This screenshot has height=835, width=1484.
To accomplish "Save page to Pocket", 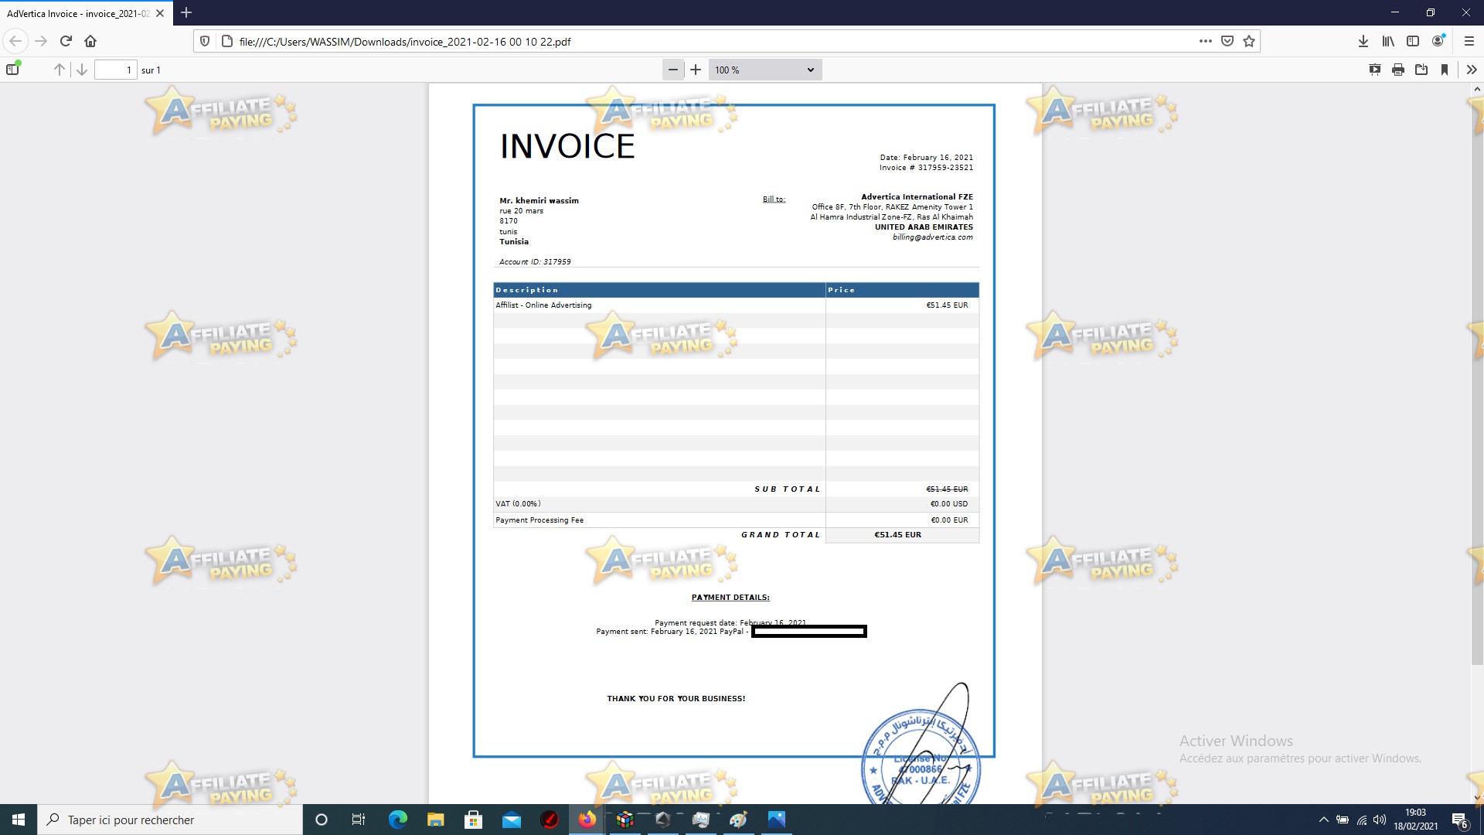I will 1227,41.
